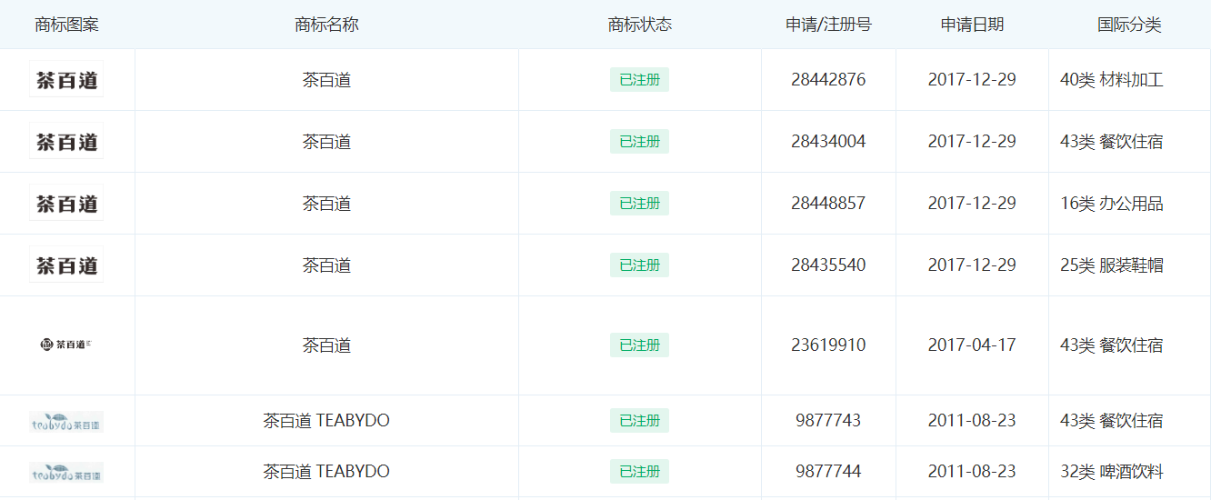Select registration number 28448857
The width and height of the screenshot is (1211, 500).
pos(828,204)
